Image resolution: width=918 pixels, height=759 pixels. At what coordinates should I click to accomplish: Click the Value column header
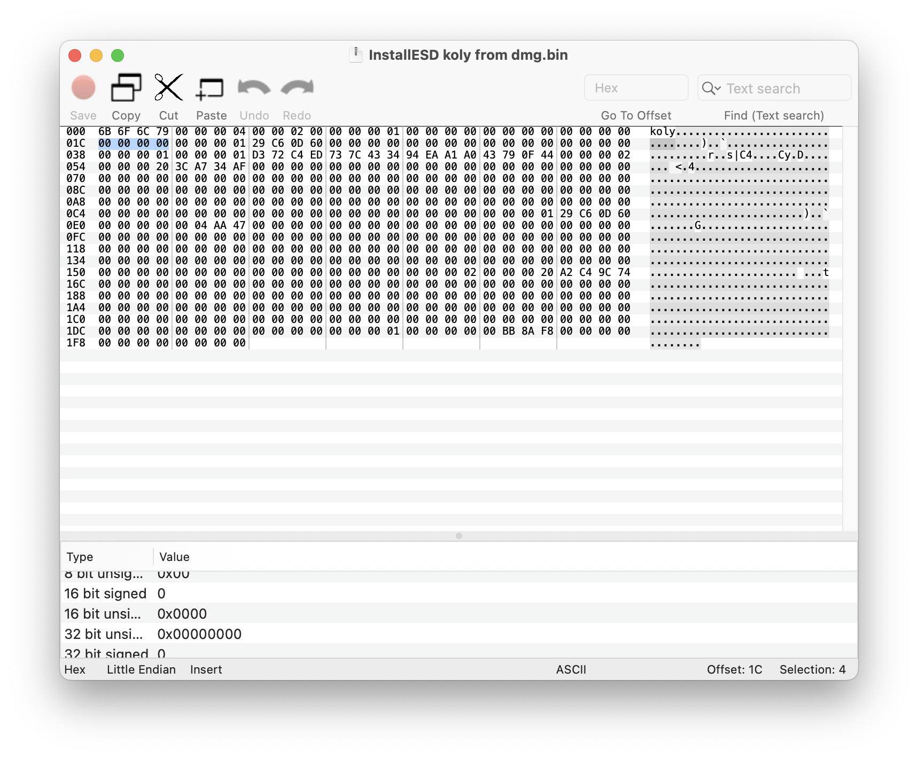pos(174,557)
